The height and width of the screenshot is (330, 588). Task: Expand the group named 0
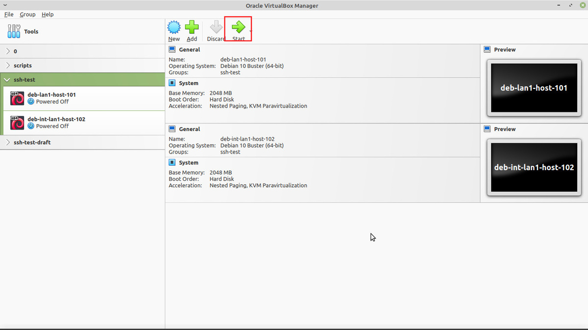point(8,51)
